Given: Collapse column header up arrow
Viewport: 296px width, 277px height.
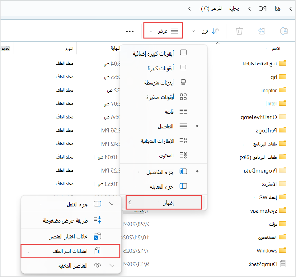Looking at the screenshot, I should click(x=218, y=43).
